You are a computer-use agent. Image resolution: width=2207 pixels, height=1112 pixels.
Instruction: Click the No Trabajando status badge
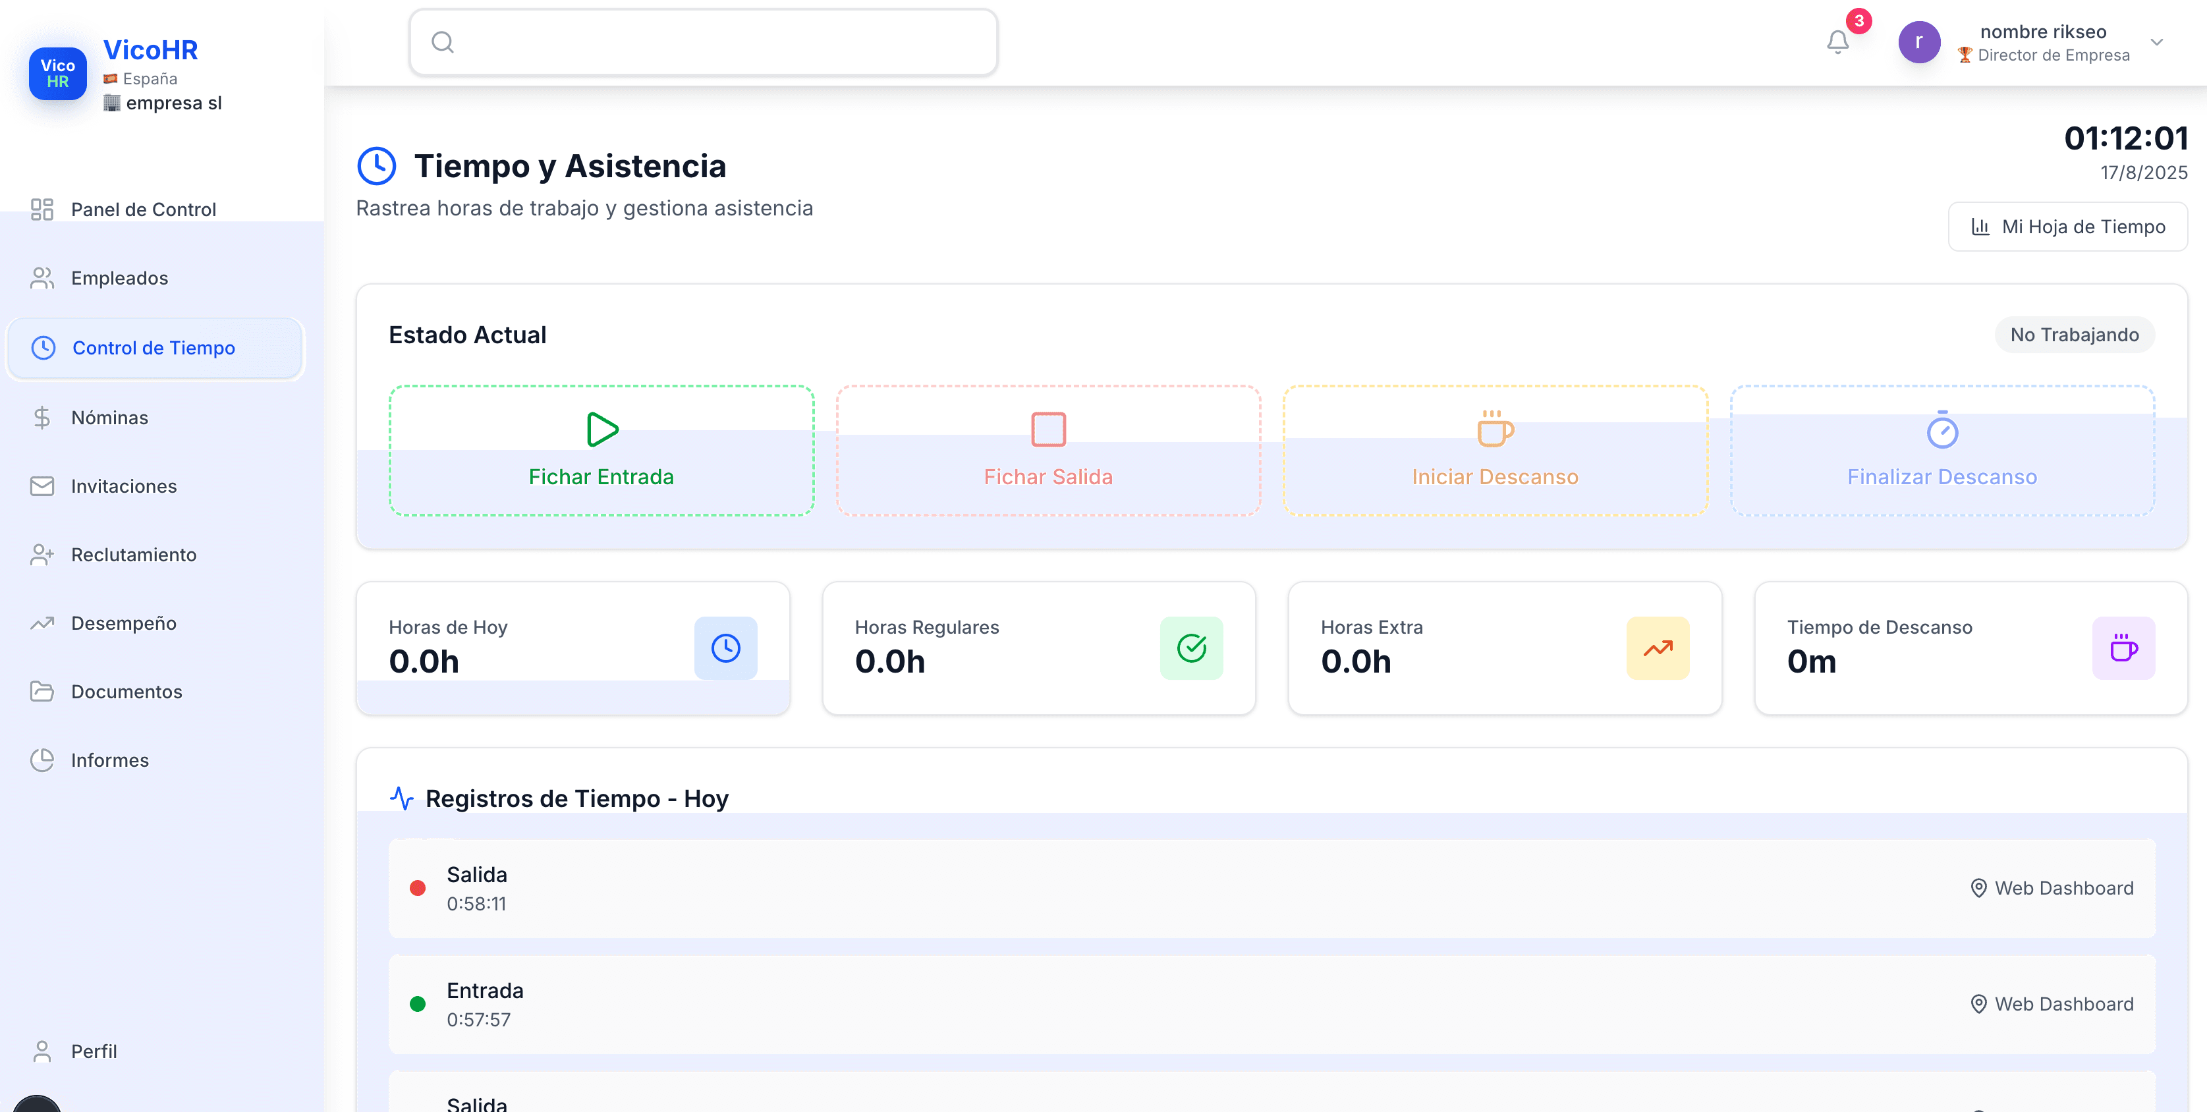click(x=2075, y=335)
